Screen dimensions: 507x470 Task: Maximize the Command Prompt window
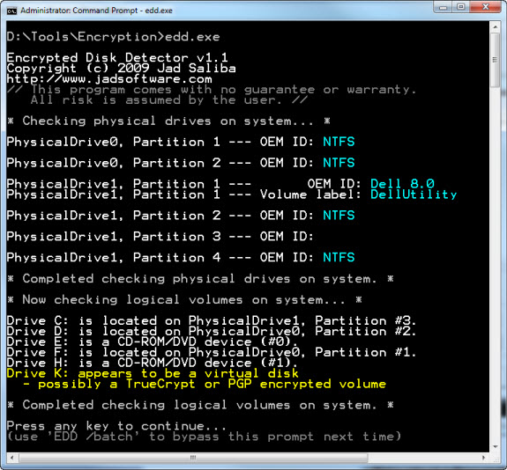[461, 7]
